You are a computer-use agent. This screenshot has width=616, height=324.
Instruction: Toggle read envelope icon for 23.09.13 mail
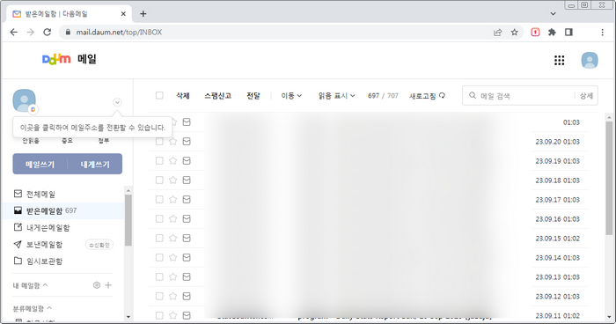pyautogui.click(x=187, y=276)
